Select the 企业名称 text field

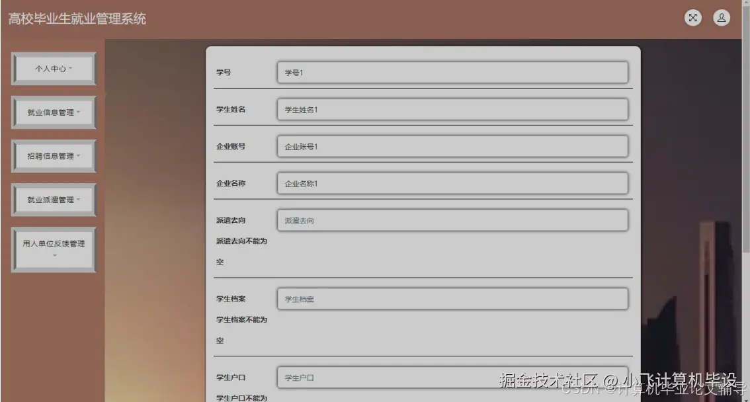(452, 183)
